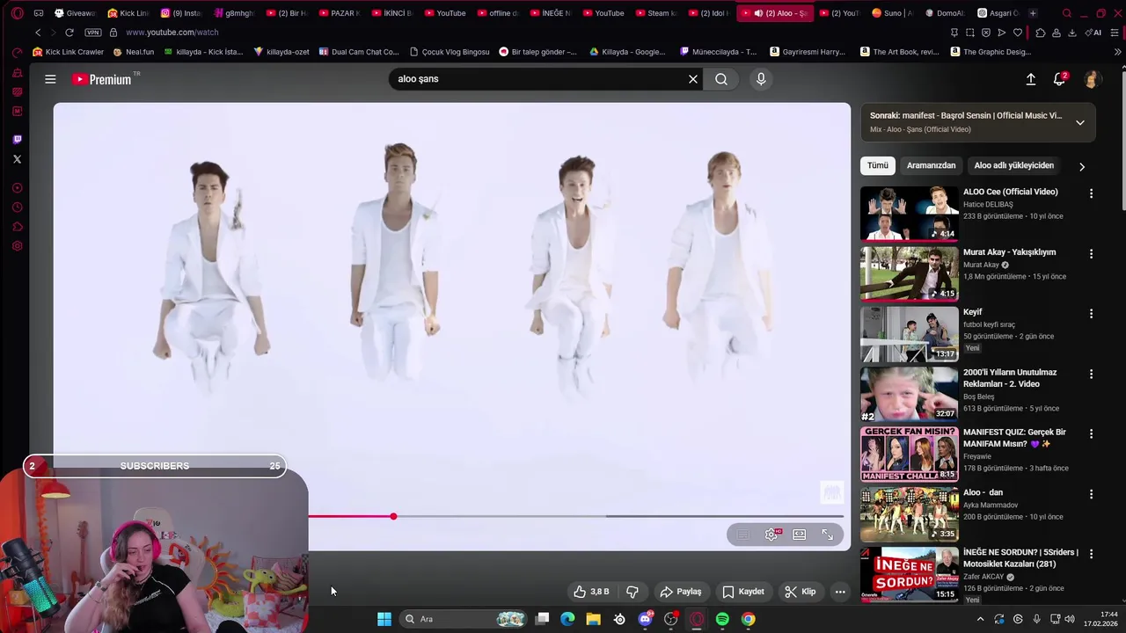Viewport: 1126px width, 633px height.
Task: Open the 'Murat Akay - Yakışıklıyım' thumbnail
Action: coord(910,273)
